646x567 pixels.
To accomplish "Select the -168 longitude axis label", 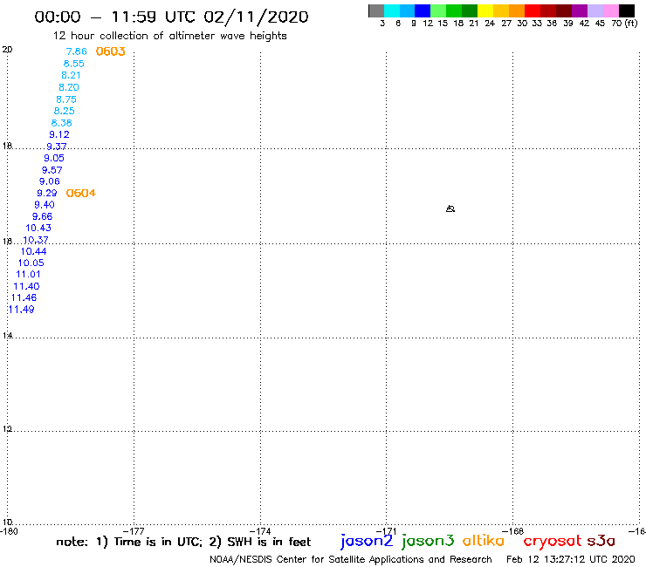I will (513, 531).
